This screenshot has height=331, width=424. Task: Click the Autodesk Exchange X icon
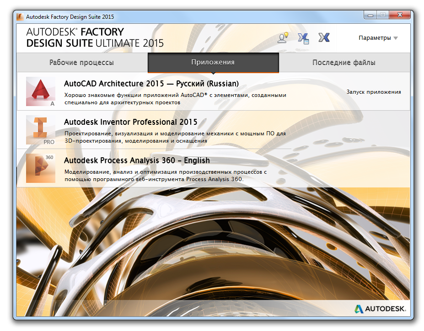click(324, 37)
